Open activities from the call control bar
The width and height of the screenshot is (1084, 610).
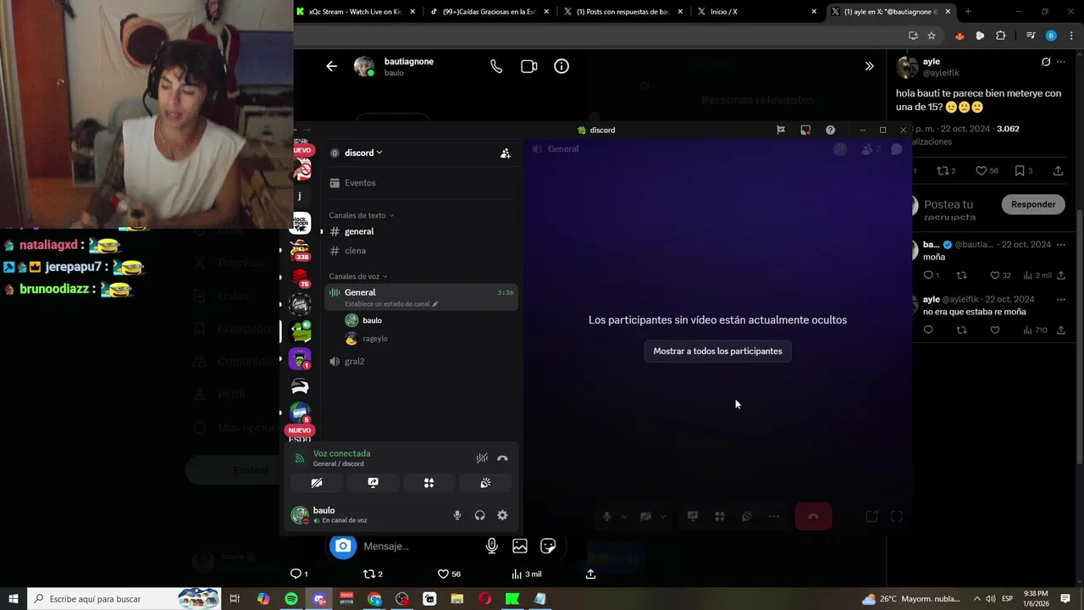coord(720,517)
